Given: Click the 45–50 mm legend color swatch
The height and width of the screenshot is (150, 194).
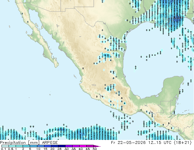Looking at the screenshot, I should click(x=90, y=146).
